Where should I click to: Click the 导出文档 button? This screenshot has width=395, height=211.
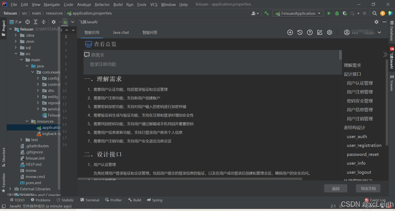pyautogui.click(x=368, y=188)
